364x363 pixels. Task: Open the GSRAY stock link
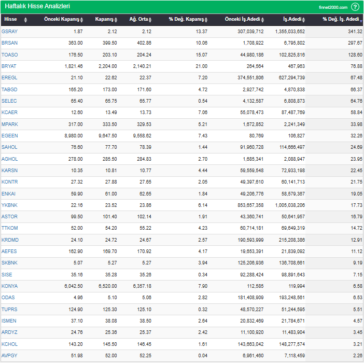[x=9, y=32]
